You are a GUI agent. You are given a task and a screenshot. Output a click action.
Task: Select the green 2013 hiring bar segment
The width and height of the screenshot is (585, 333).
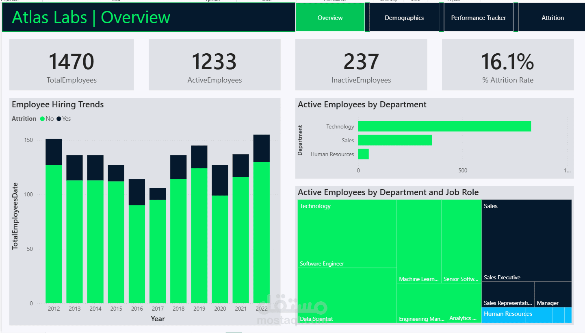click(74, 242)
